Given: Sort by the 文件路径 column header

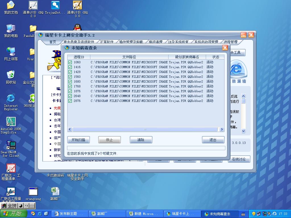Looking at the screenshot, I should (129, 57).
